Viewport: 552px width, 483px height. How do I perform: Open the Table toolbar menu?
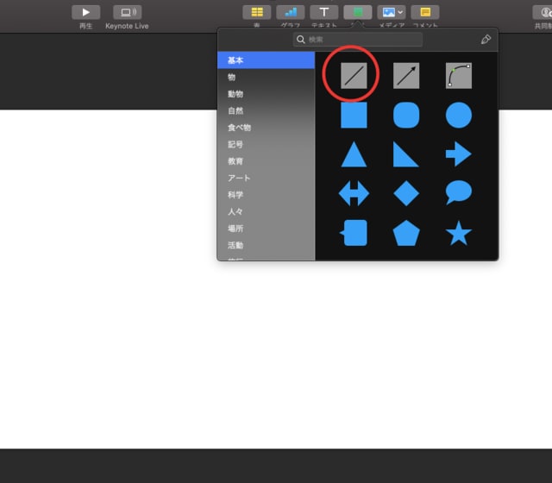(x=256, y=12)
